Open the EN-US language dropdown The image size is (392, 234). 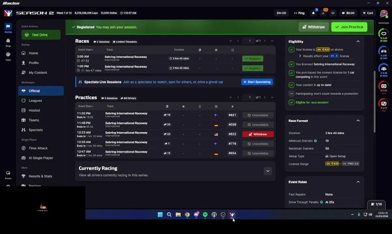tap(281, 13)
